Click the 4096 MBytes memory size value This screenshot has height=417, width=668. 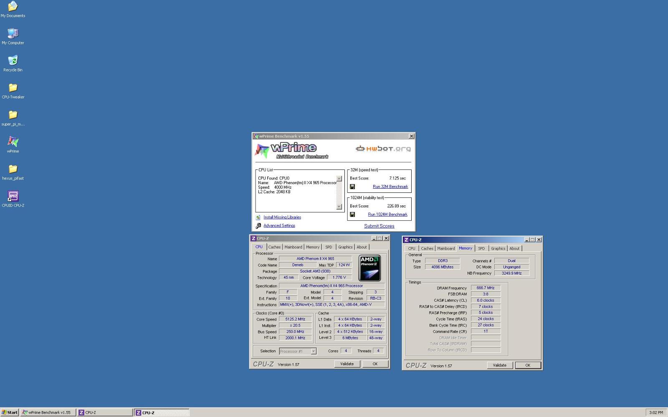(443, 267)
